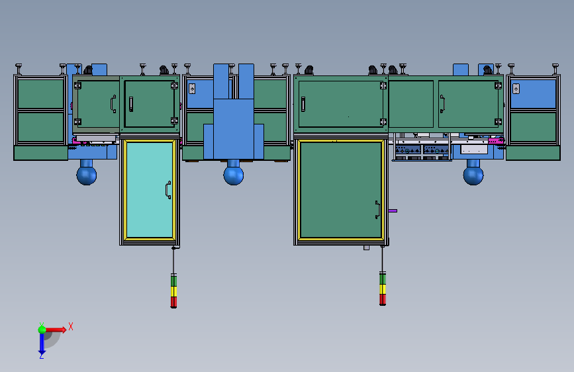Select the blue panel with latch on the far-right cabinet
The width and height of the screenshot is (574, 372).
pos(533,94)
